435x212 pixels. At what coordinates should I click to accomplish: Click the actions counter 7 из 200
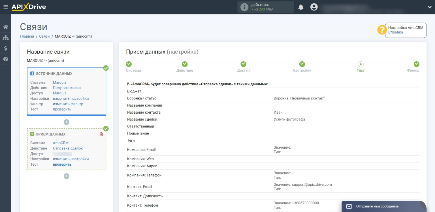[x=262, y=9]
